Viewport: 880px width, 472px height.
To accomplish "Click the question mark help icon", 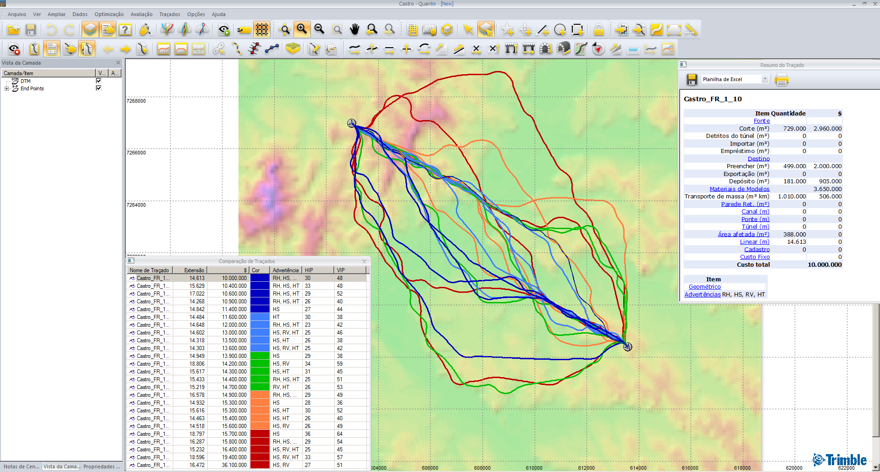I will (125, 30).
